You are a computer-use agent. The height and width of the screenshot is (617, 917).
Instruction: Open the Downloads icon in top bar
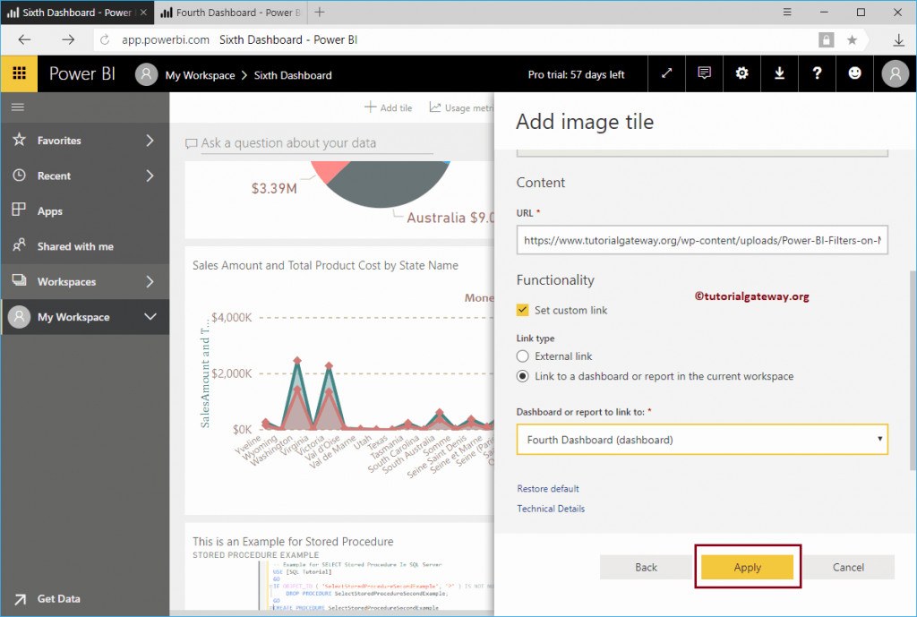(x=779, y=73)
